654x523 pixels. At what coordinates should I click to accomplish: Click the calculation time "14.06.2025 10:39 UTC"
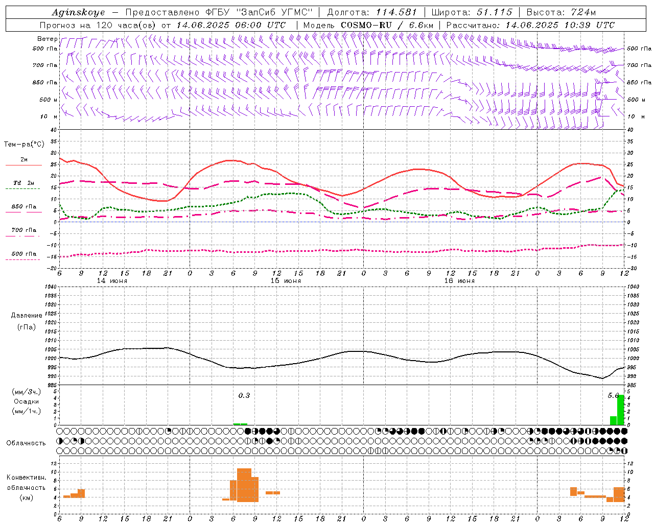(x=560, y=25)
